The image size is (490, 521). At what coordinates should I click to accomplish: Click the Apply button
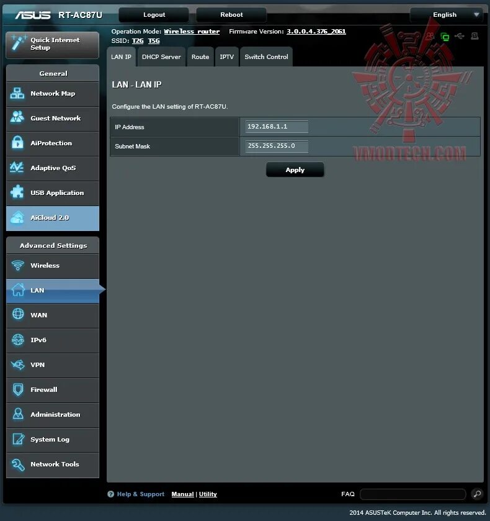[x=295, y=170]
